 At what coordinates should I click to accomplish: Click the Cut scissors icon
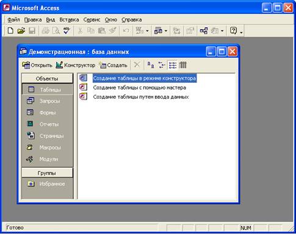[x=80, y=30]
